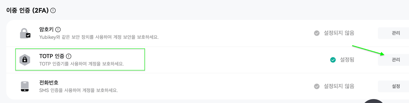Click the phone icon for 전화번호
Viewport: 409px width, 103px height.
tap(25, 86)
